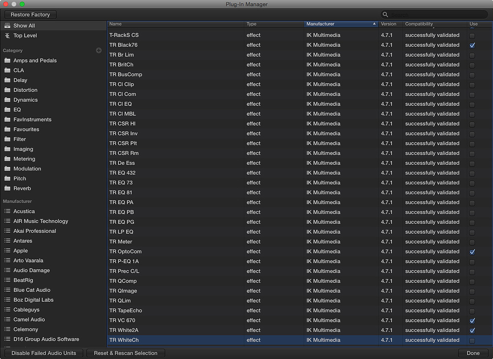Click the Apple manufacturer list icon
This screenshot has height=359, width=493.
pos(7,251)
